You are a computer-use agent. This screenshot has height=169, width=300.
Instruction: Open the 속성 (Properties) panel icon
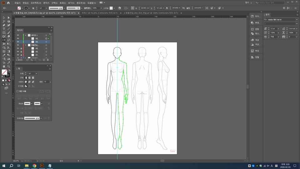[255, 51]
